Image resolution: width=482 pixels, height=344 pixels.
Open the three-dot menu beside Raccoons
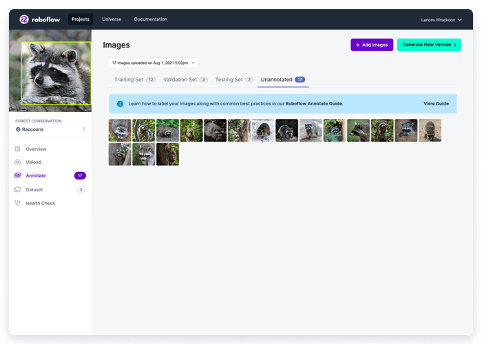(84, 129)
